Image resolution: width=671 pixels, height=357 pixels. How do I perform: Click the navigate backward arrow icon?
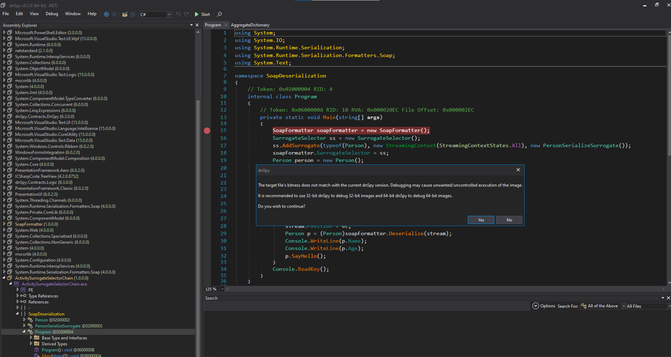(x=106, y=14)
